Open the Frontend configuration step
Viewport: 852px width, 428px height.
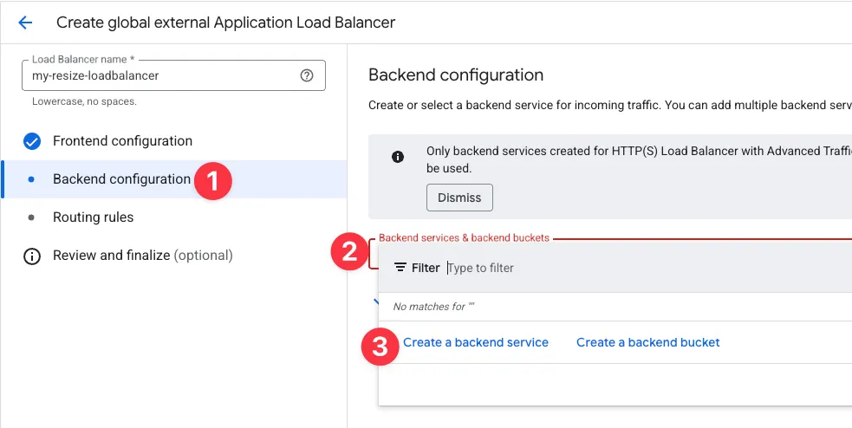[122, 141]
